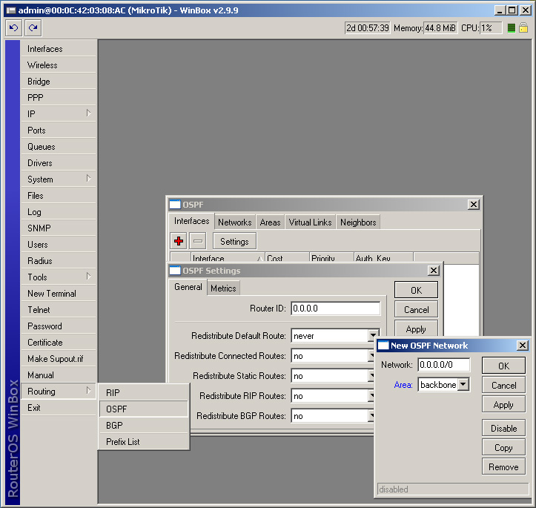Open the Wireless menu item

click(x=42, y=65)
